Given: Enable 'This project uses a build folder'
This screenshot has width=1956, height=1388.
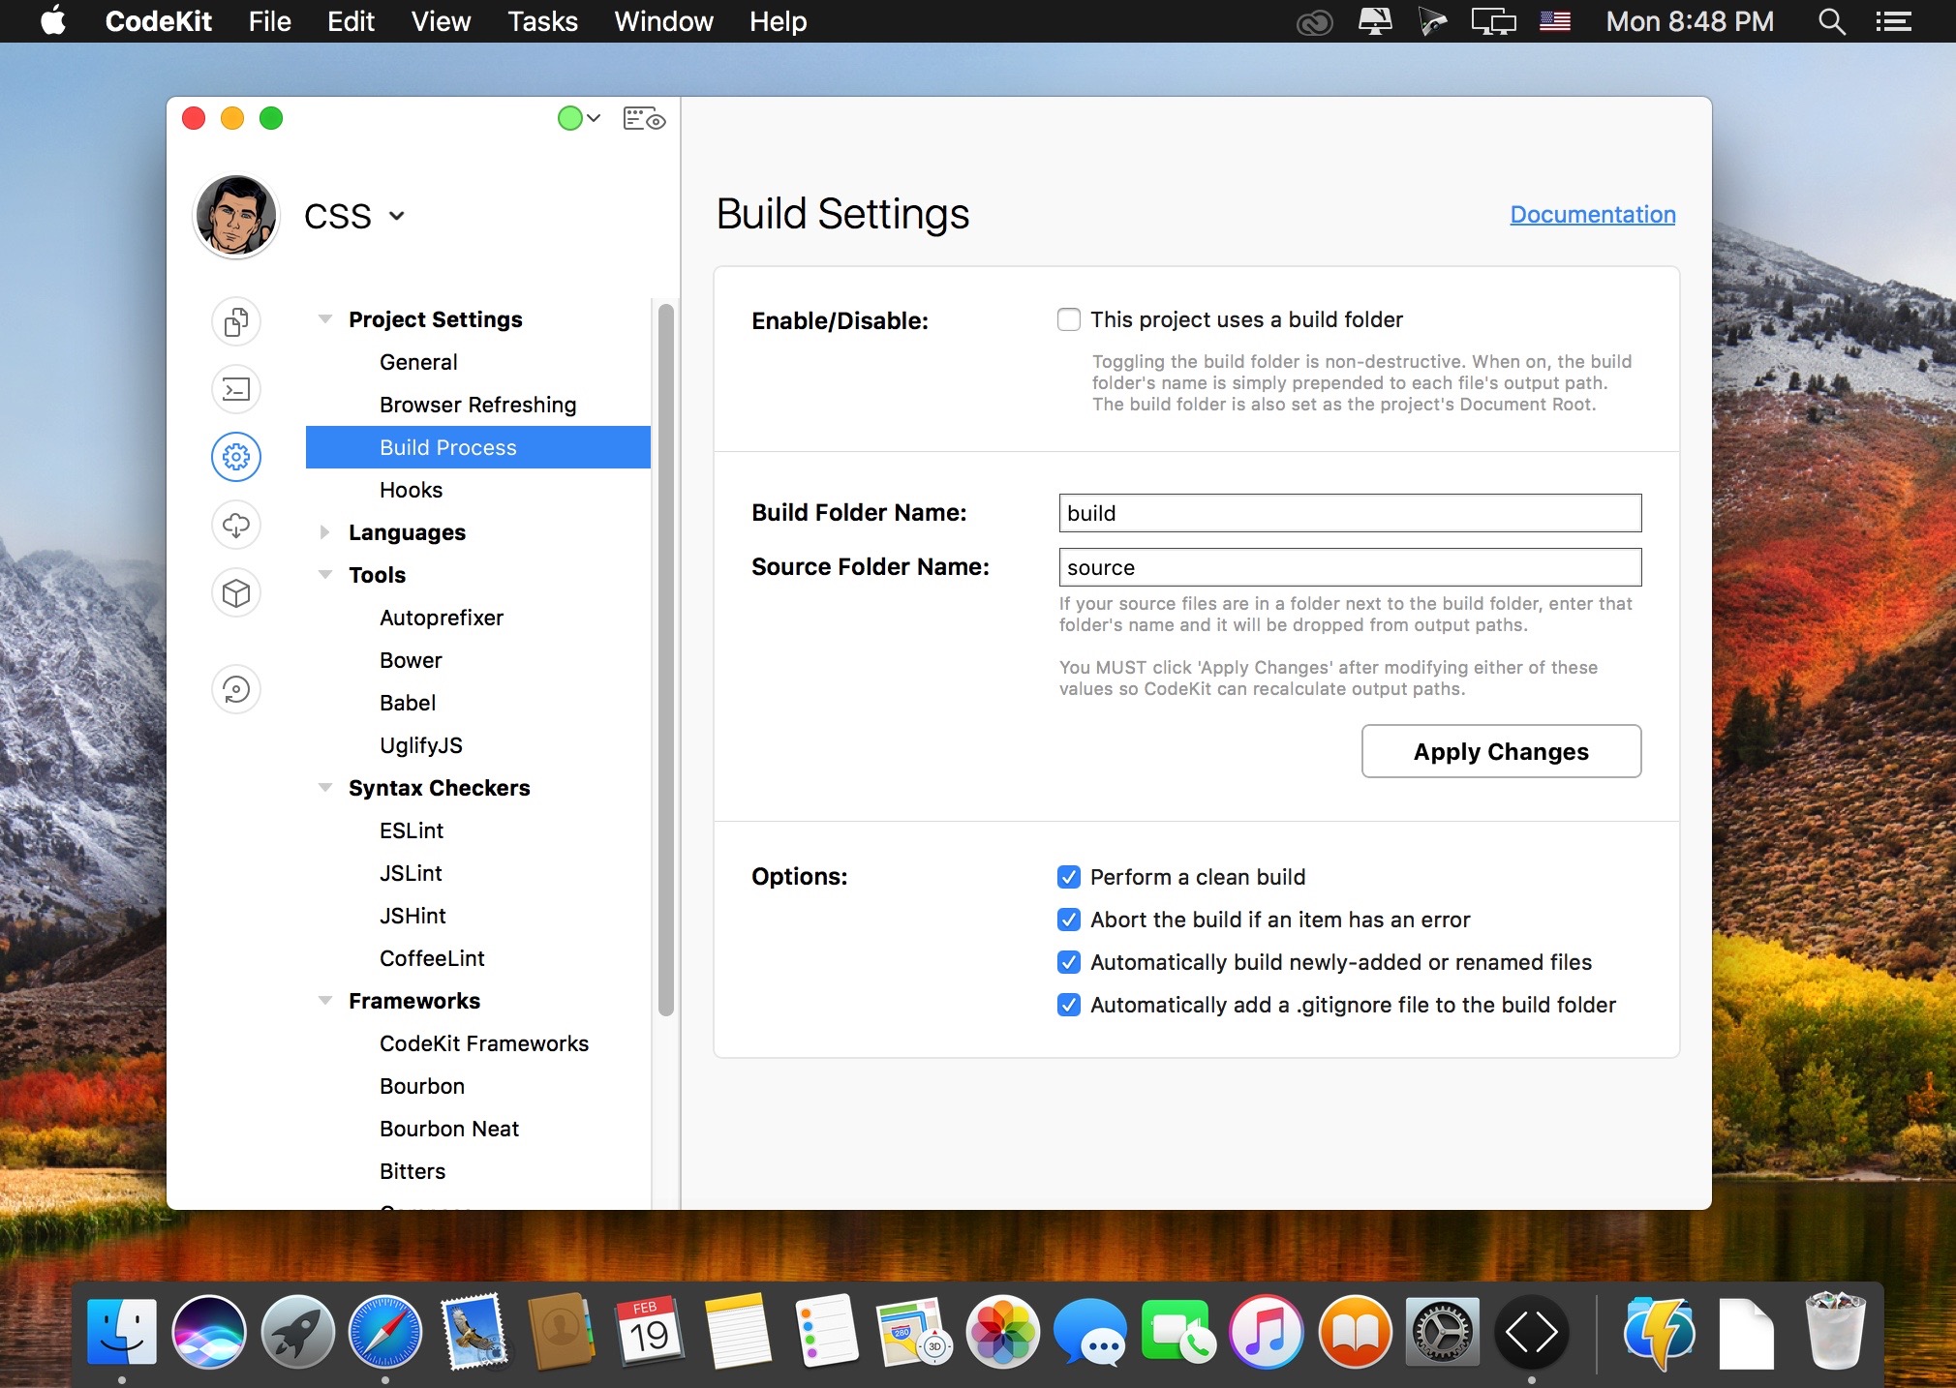Looking at the screenshot, I should click(x=1069, y=319).
